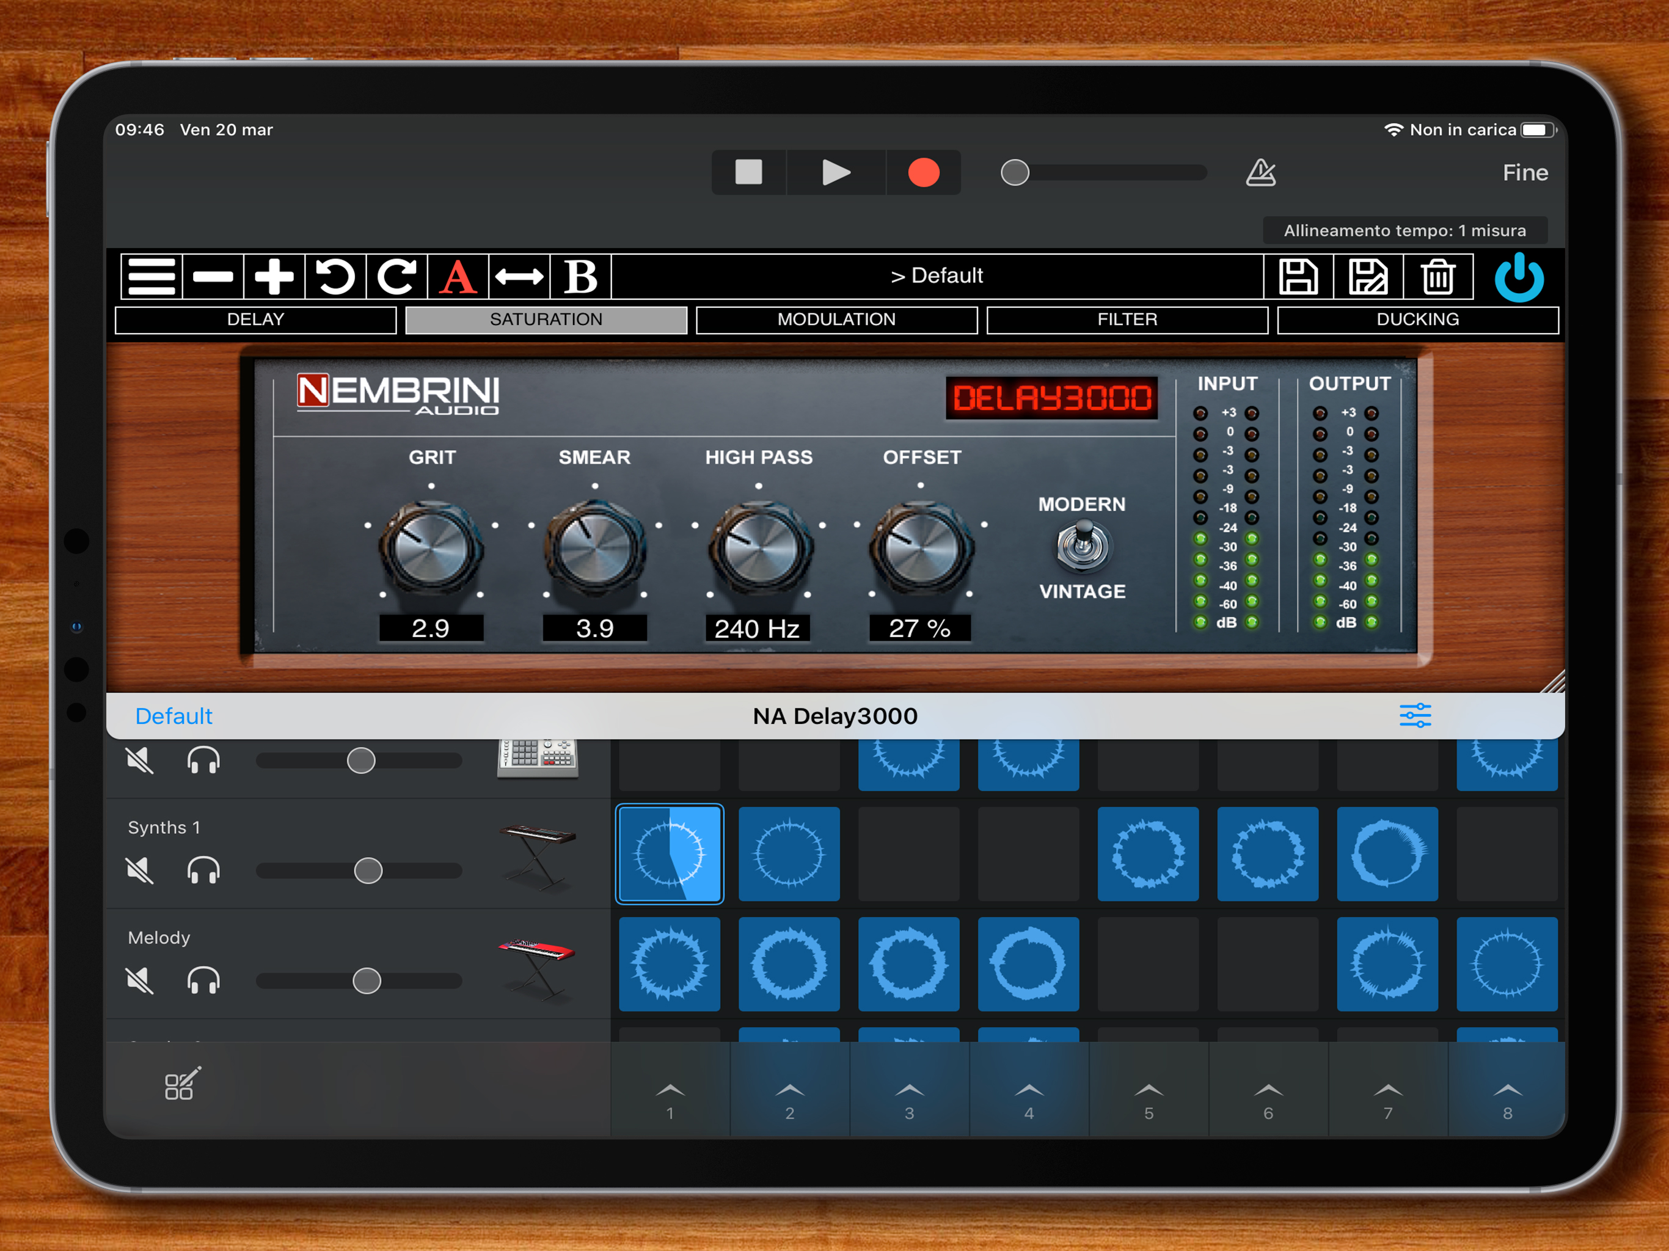
Task: Select the Melody red keyboard instrument icon
Action: tap(537, 968)
